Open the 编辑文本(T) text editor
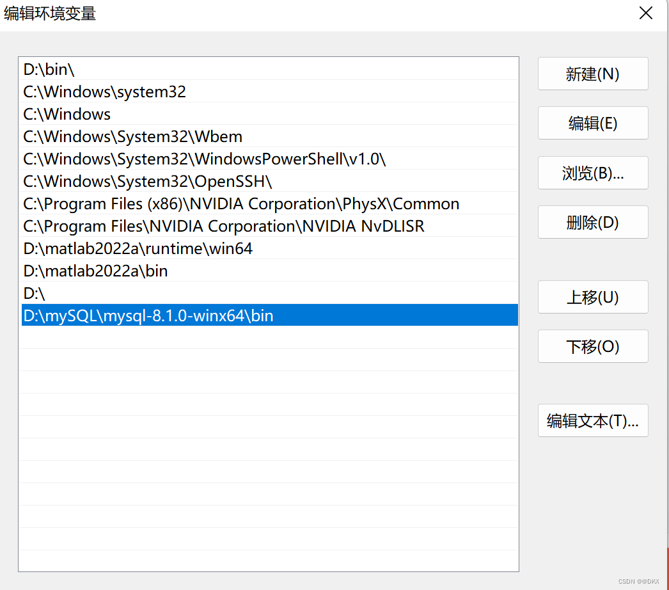The width and height of the screenshot is (669, 590). click(x=592, y=420)
